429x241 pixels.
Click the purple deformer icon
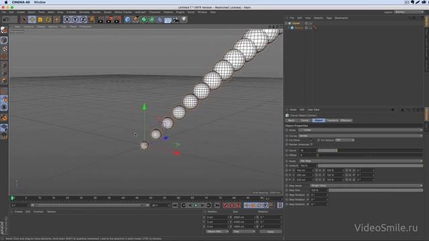(x=160, y=19)
